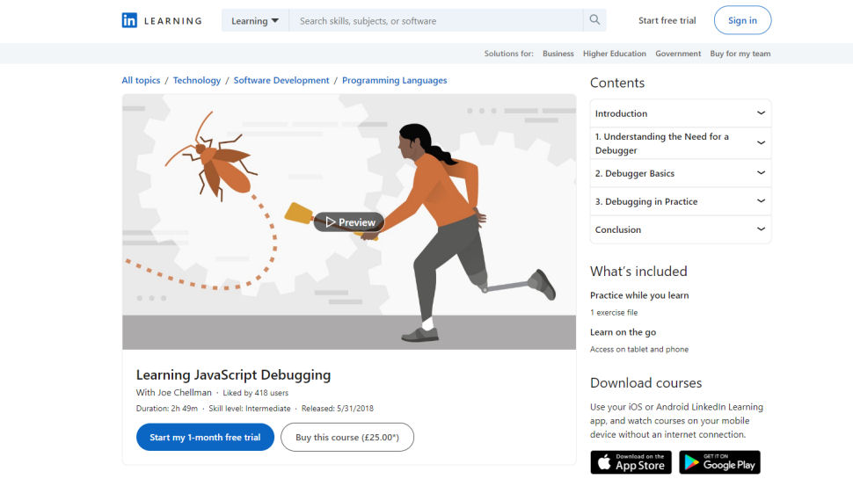Click the search magnifier icon
853x479 pixels.
click(x=594, y=20)
